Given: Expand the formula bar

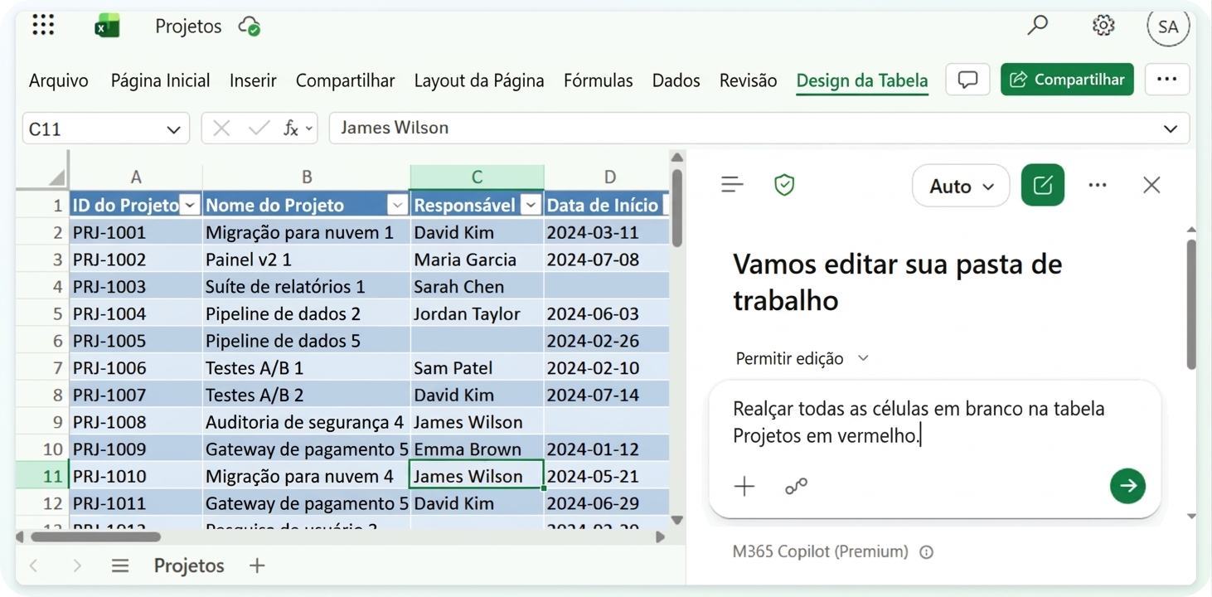Looking at the screenshot, I should coord(1171,129).
